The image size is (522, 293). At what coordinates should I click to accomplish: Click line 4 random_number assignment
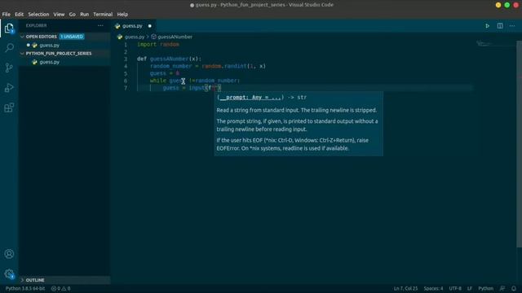[208, 66]
